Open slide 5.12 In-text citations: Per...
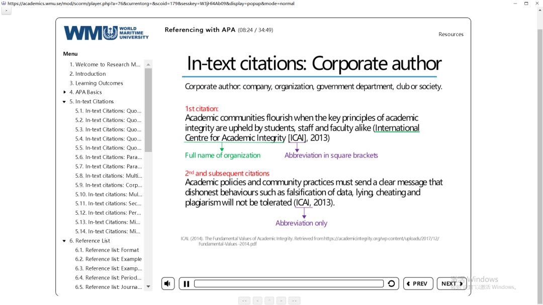Image resolution: width=543 pixels, height=305 pixels. [x=108, y=213]
